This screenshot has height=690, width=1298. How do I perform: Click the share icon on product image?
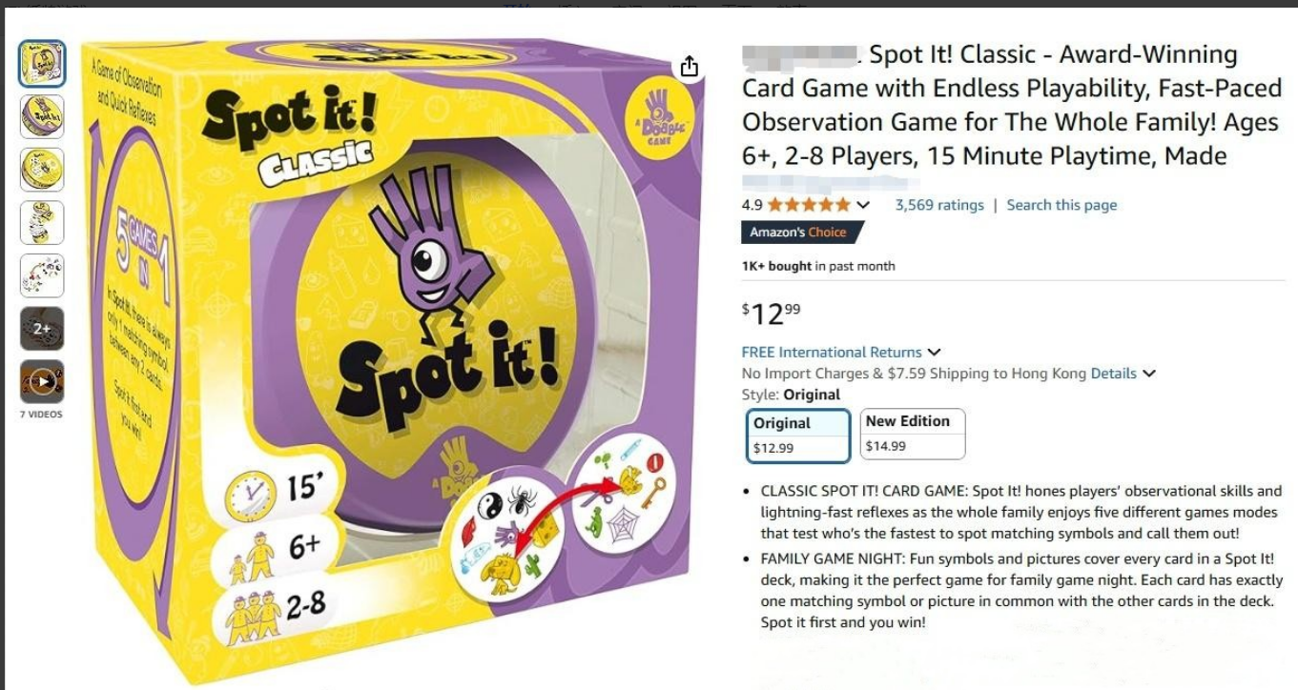click(x=690, y=67)
